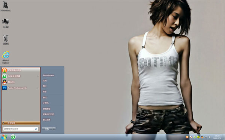Image resolution: width=225 pixels, height=140 pixels.
Task: Open Music (音乐) in Start menu
Action: [45, 91]
